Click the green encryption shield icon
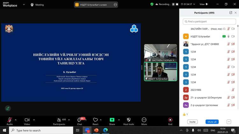This screenshot has height=134, width=239. coord(152,4)
